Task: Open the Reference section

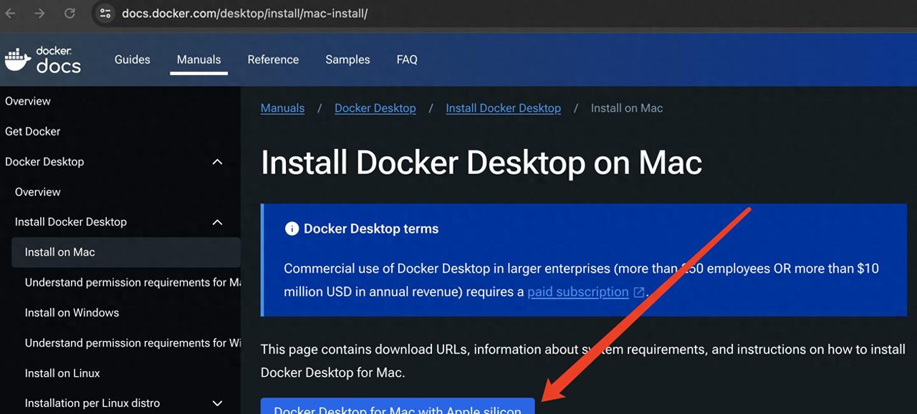Action: (x=273, y=59)
